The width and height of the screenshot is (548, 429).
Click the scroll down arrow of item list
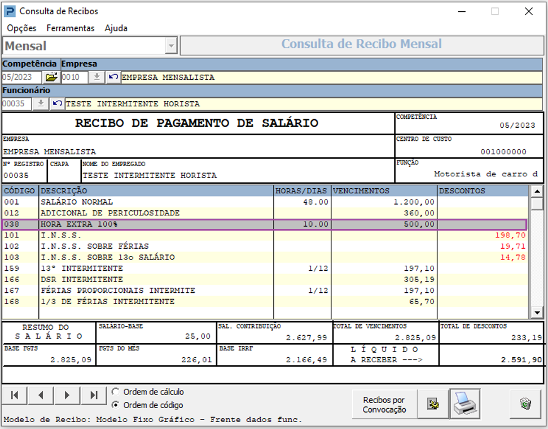537,312
